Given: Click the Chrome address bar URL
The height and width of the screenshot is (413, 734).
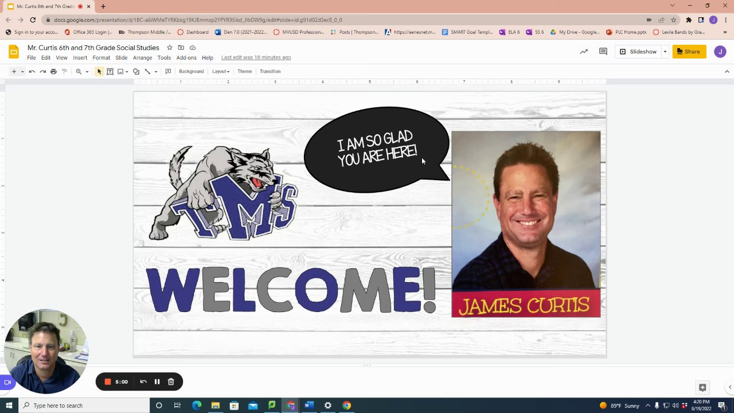Looking at the screenshot, I should [x=198, y=20].
